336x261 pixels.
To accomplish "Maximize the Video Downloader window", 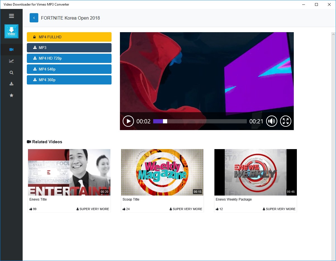I will pos(316,4).
